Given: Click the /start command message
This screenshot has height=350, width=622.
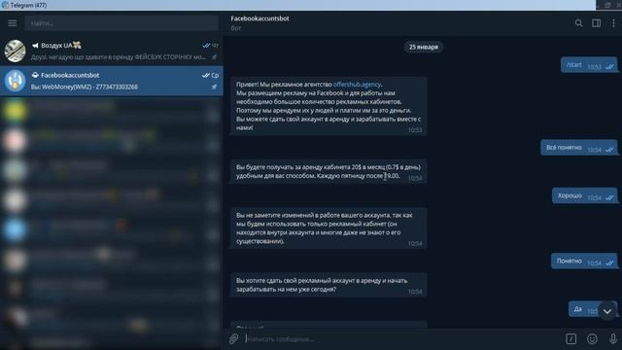Looking at the screenshot, I should click(x=589, y=65).
